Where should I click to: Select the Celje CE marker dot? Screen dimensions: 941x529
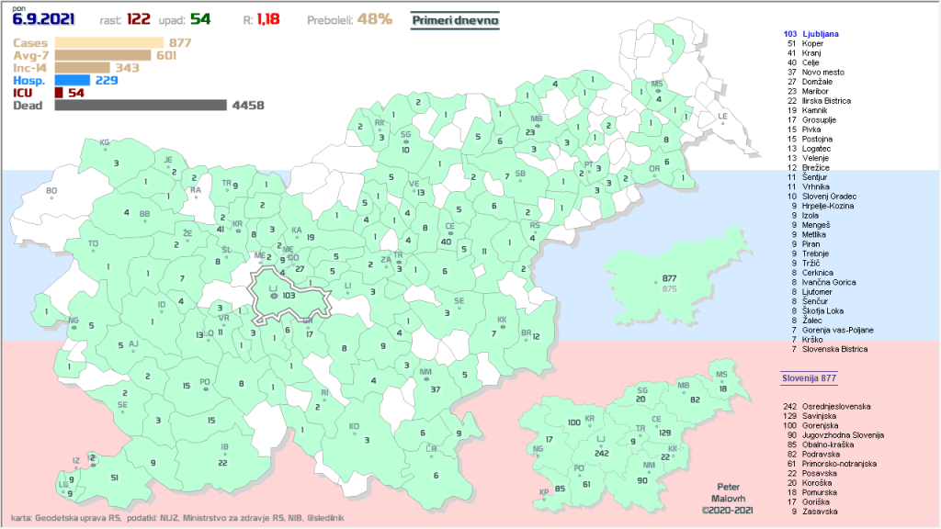(x=449, y=233)
